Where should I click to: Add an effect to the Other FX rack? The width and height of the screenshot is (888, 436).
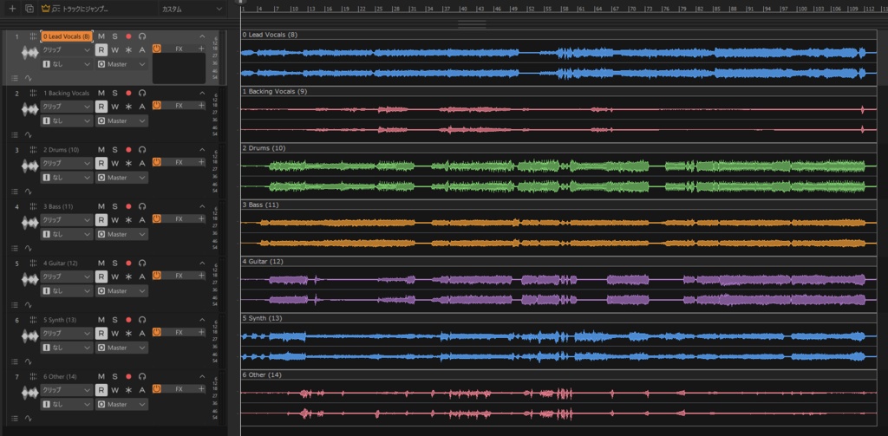(x=201, y=388)
